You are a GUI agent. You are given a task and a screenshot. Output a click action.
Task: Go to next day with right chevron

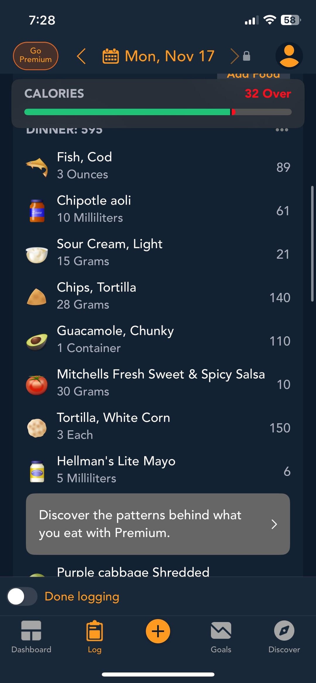234,56
